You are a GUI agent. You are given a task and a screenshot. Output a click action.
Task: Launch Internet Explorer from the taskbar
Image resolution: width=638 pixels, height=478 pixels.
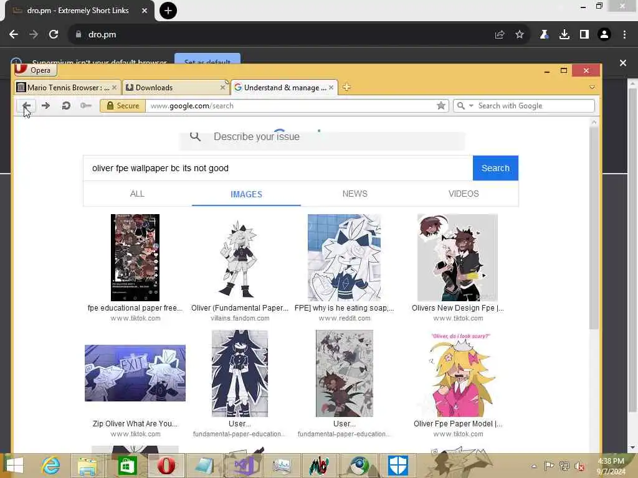(51, 466)
